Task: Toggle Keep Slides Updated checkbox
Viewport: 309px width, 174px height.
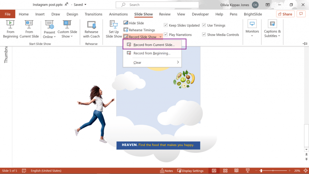Action: click(166, 25)
